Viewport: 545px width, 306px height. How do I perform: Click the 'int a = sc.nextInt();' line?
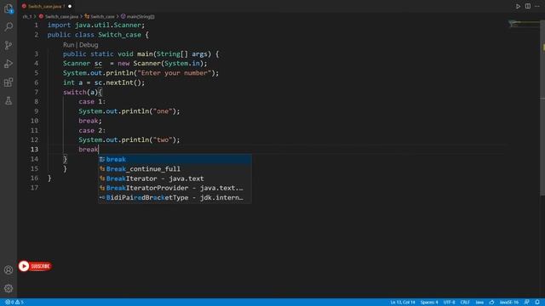104,82
